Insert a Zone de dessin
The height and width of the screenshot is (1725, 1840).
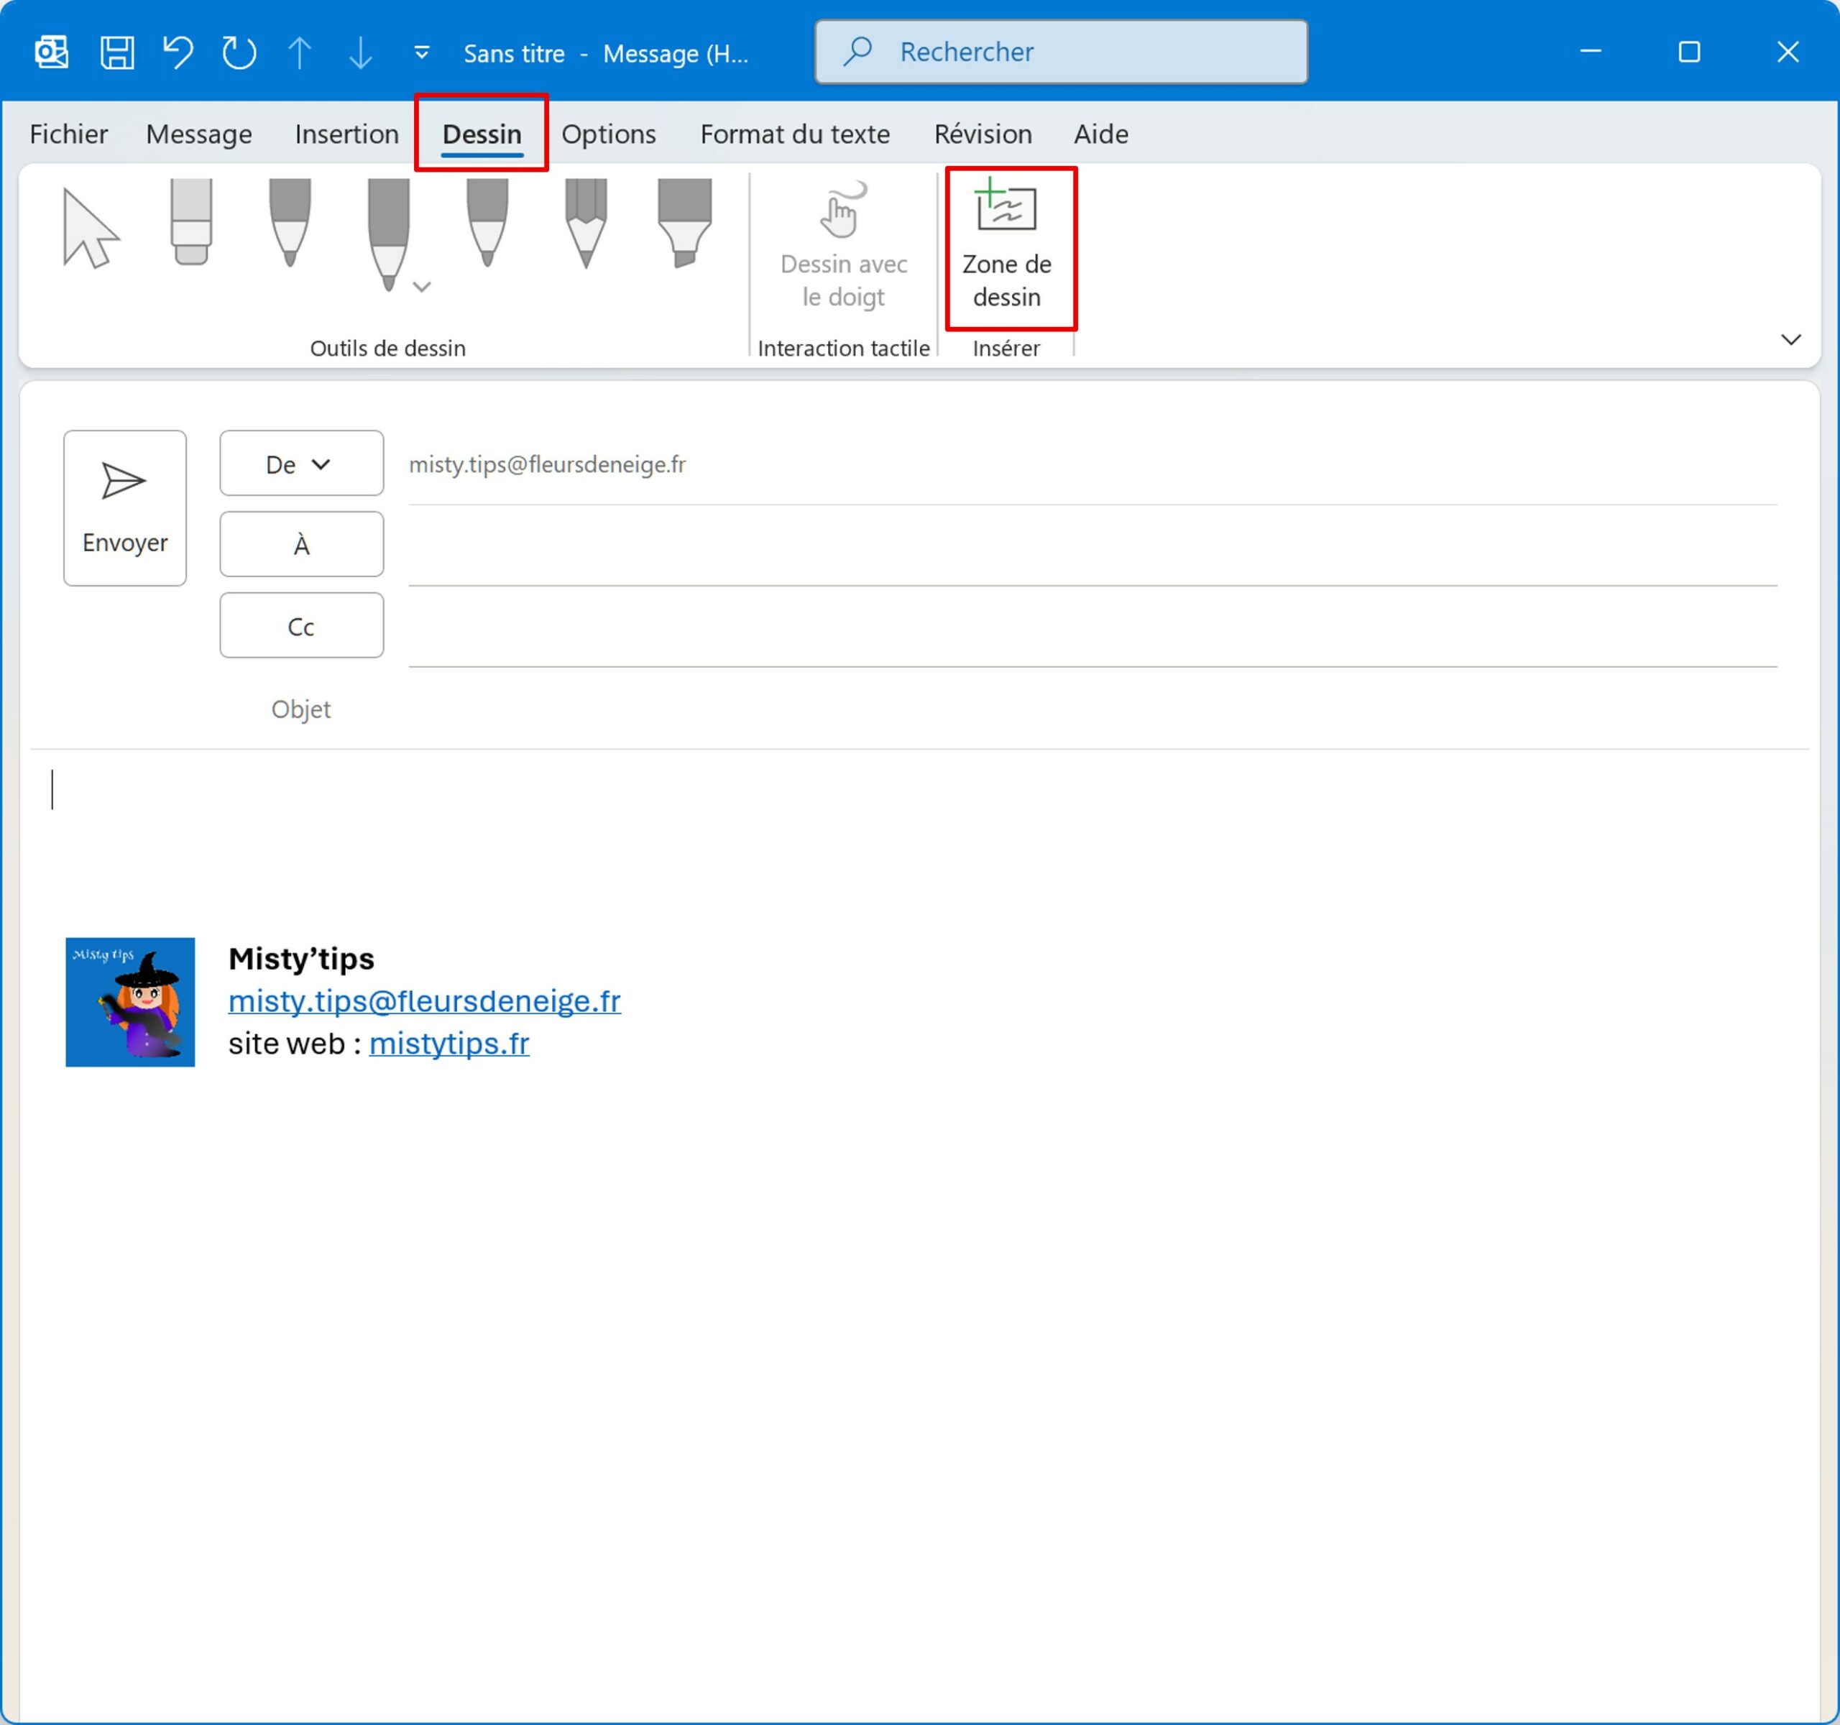tap(1007, 245)
